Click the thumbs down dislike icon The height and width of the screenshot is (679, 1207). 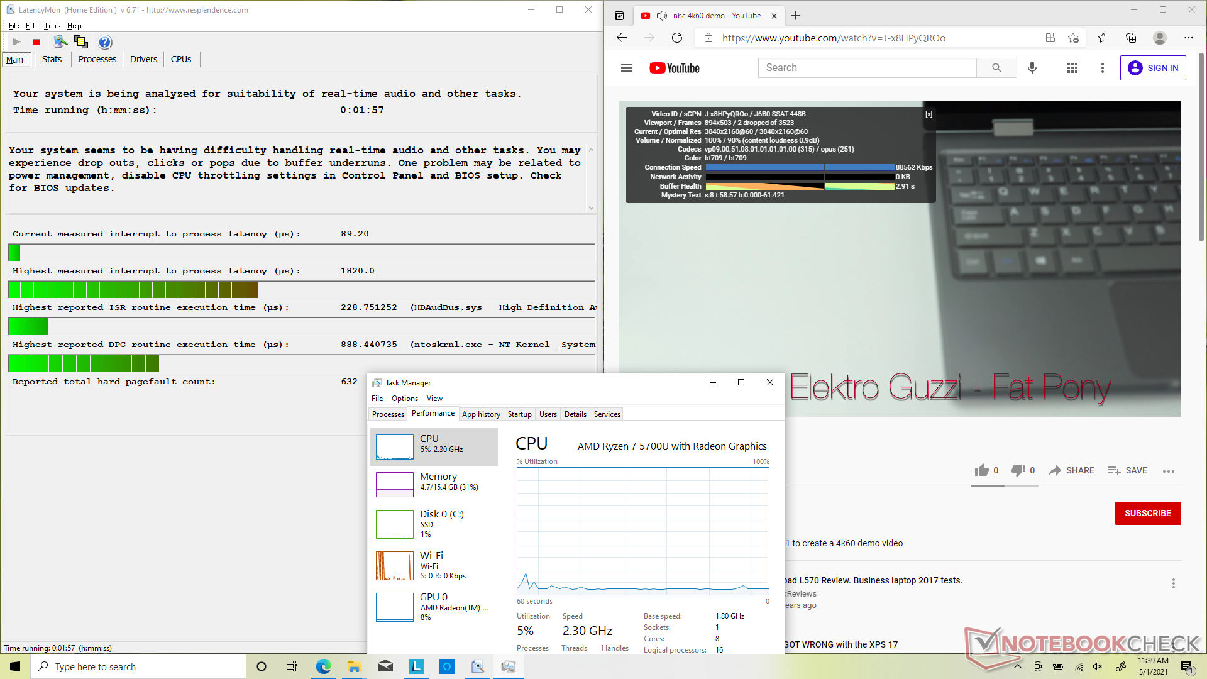(x=1018, y=470)
